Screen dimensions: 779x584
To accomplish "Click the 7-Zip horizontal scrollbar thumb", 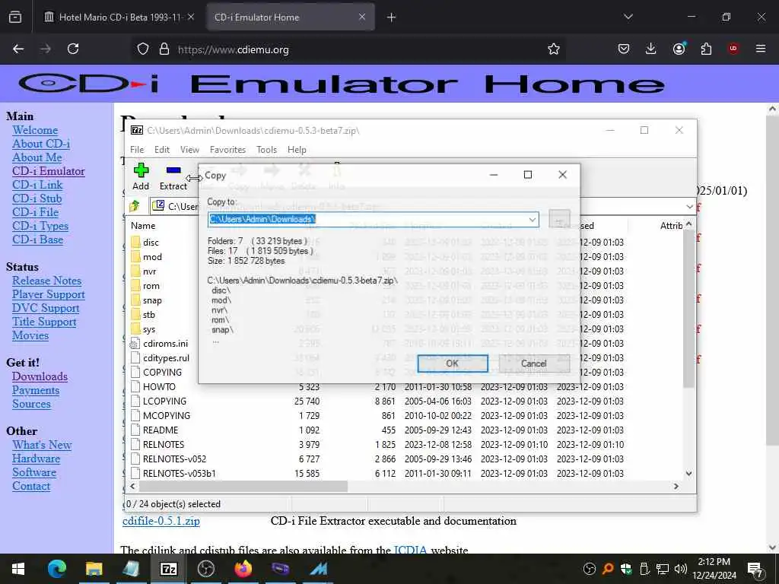I will 243,486.
